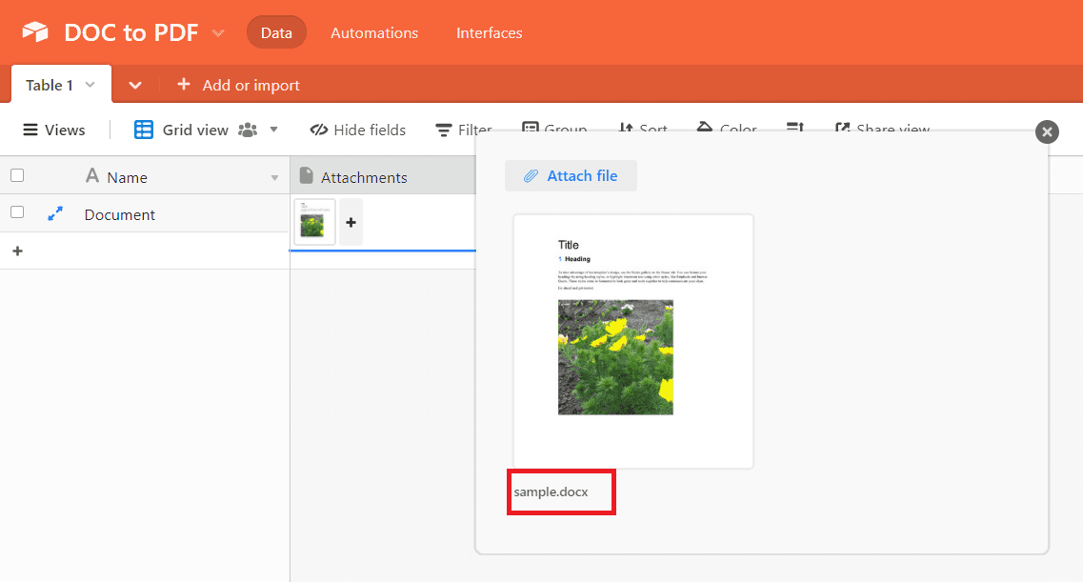
Task: Switch to the Interfaces tab
Action: click(489, 32)
